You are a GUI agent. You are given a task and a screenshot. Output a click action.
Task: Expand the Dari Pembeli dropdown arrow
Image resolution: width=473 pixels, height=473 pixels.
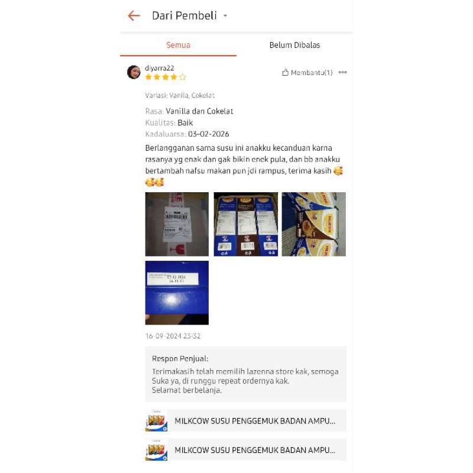(x=225, y=16)
